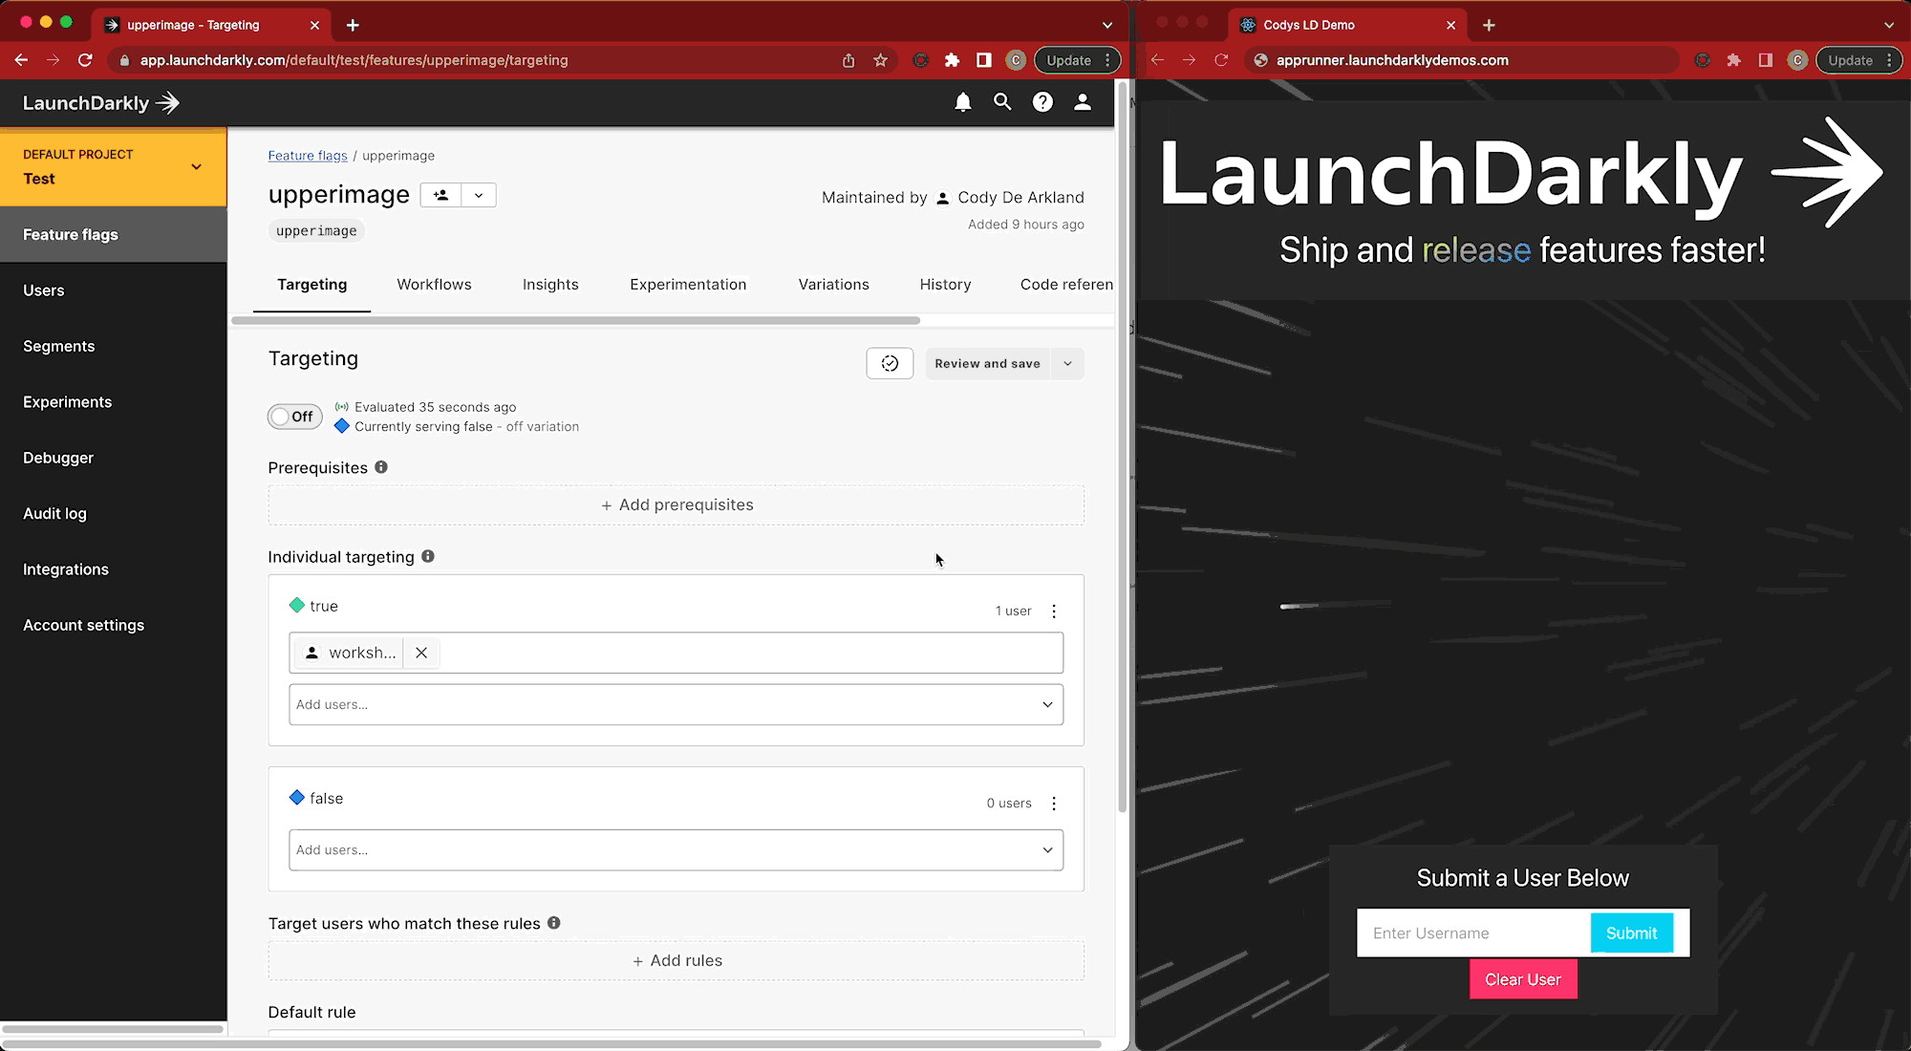The width and height of the screenshot is (1911, 1051).
Task: Click info icon next to Target users rules
Action: (x=554, y=923)
